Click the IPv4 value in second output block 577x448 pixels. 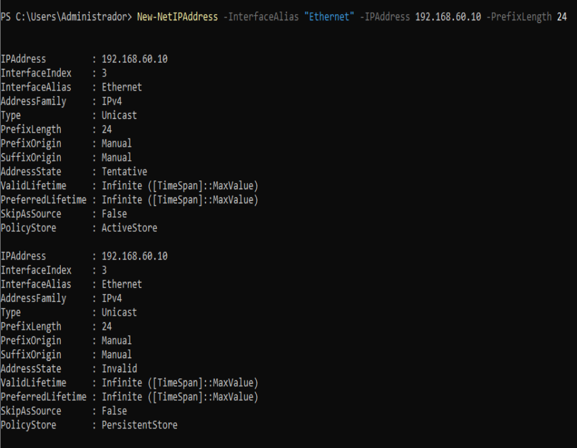pyautogui.click(x=112, y=299)
